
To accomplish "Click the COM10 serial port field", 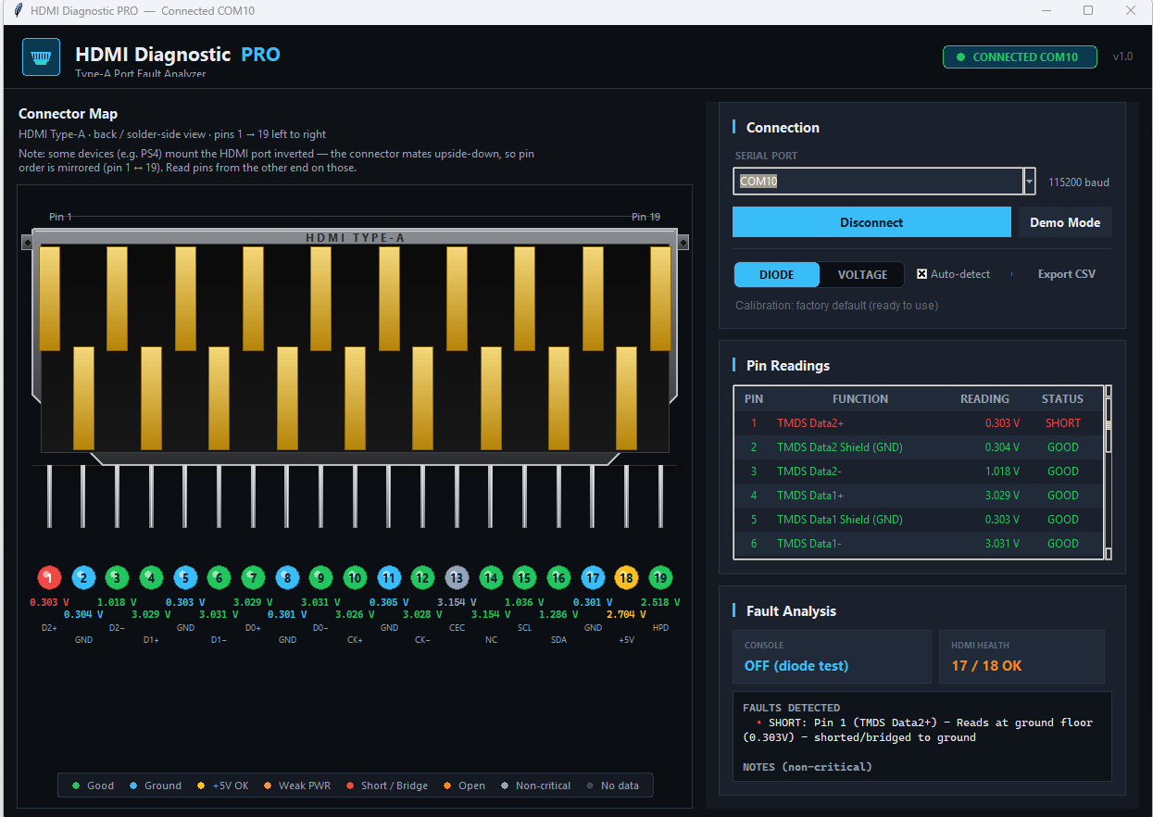I will (878, 182).
